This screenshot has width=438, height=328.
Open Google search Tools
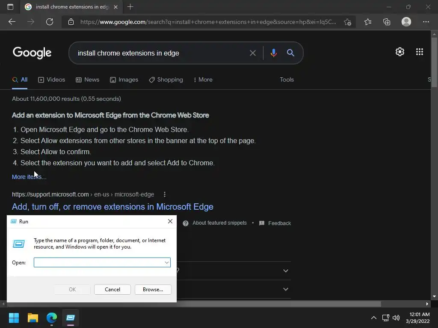pos(287,80)
